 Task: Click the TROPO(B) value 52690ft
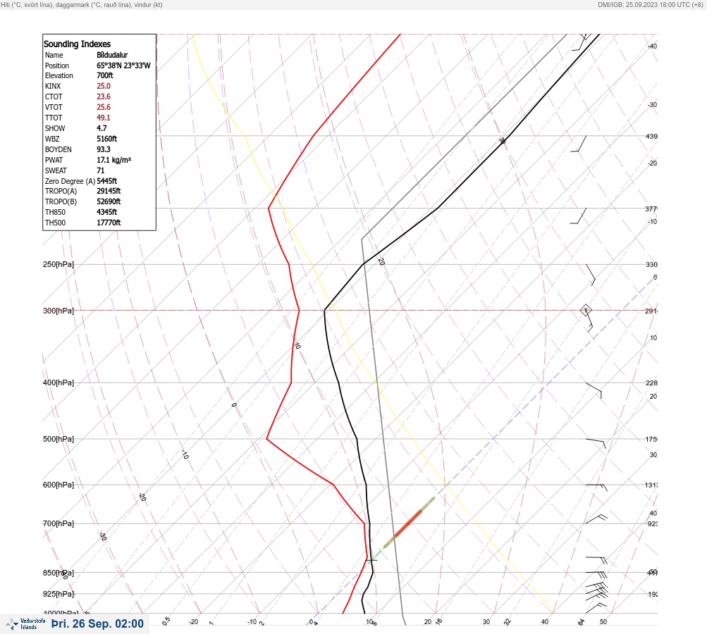tap(109, 201)
